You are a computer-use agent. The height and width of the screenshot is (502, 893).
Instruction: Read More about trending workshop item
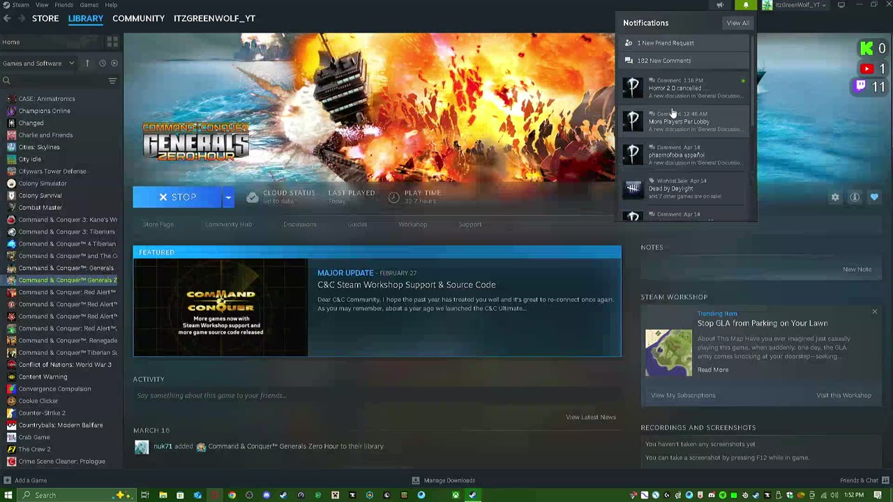tap(712, 370)
